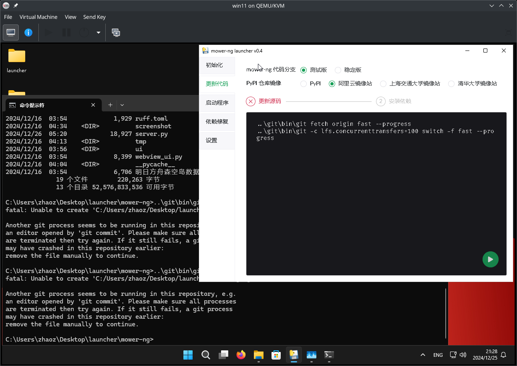Click the run VM play icon
Screen dimensions: 517x366
(48, 32)
